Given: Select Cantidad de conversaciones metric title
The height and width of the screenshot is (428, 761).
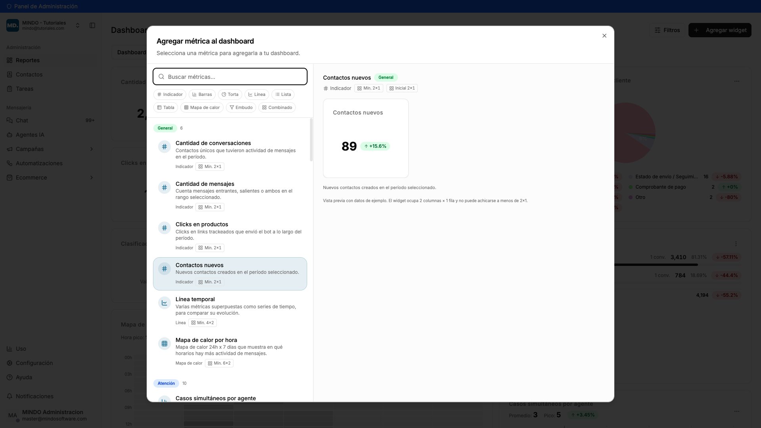Looking at the screenshot, I should click(x=213, y=143).
